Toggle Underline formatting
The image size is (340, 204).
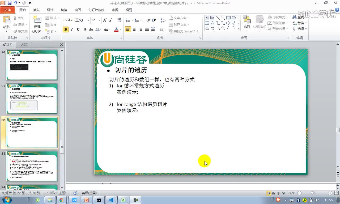(78, 29)
